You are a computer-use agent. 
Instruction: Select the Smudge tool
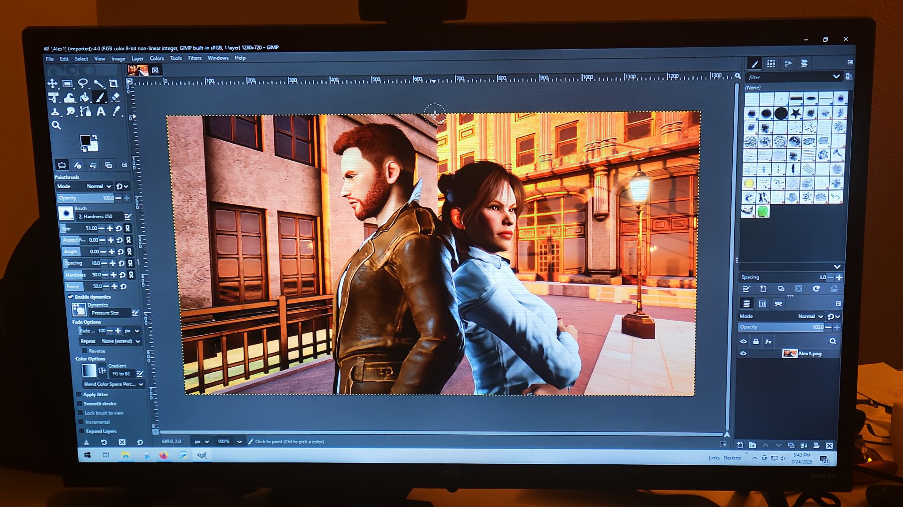coord(71,112)
